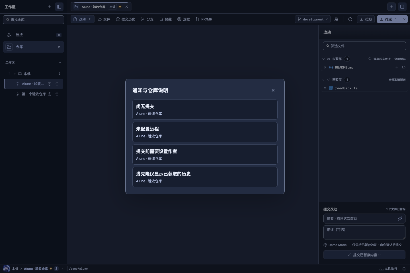Close the 通知与仓库说明 dialog
The image size is (410, 273).
pos(273,90)
